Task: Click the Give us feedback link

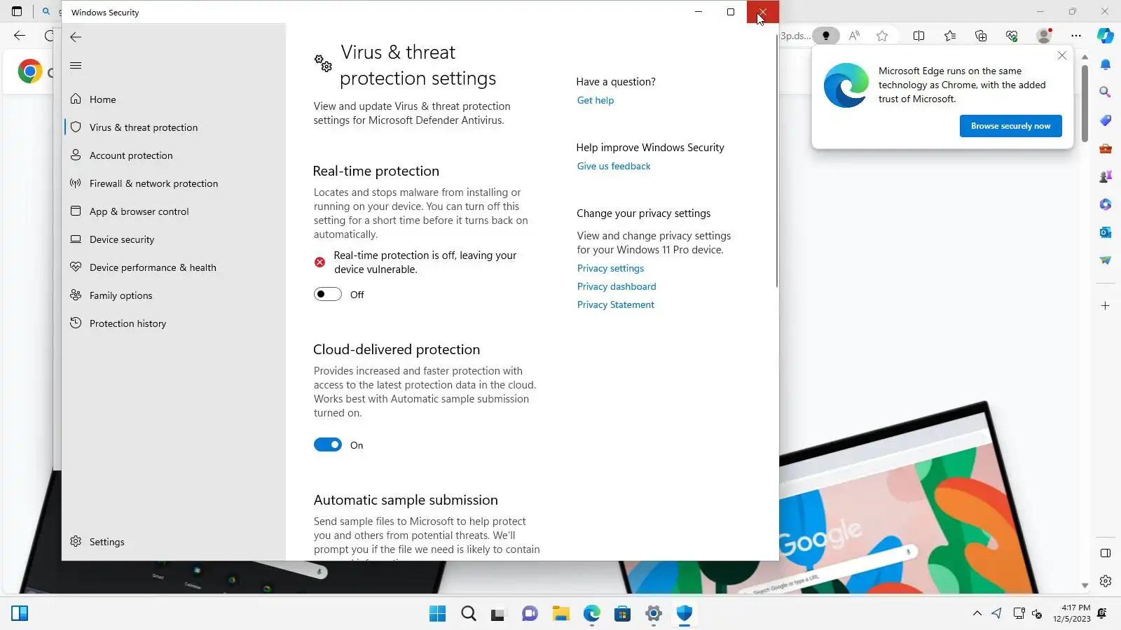Action: click(x=613, y=166)
